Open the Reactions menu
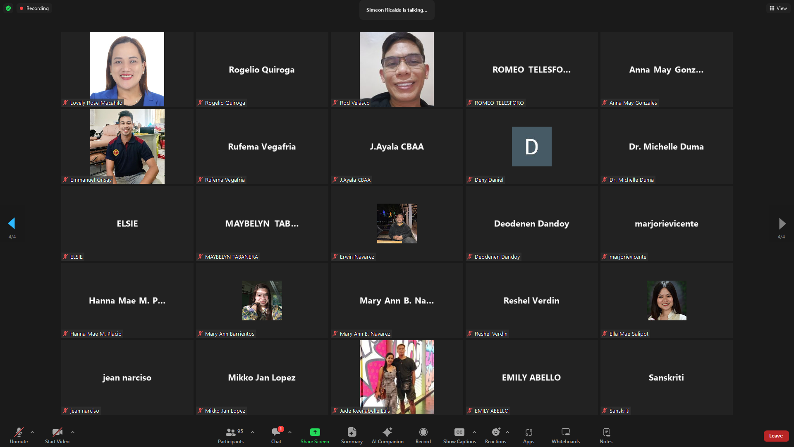794x447 pixels. pos(495,435)
